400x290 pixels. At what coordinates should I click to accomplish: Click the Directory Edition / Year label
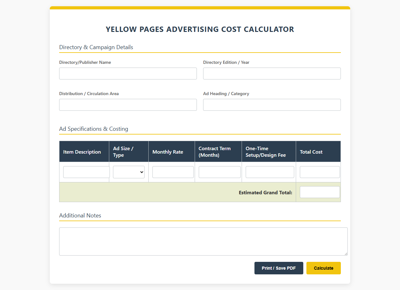(x=226, y=62)
